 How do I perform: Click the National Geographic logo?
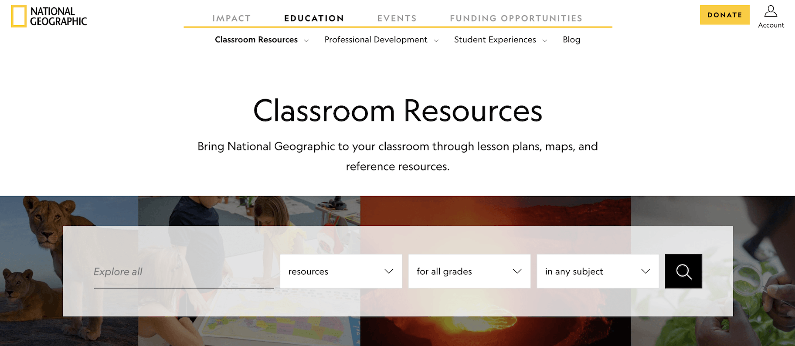[49, 17]
